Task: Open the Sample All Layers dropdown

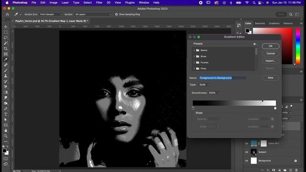Action: 93,14
